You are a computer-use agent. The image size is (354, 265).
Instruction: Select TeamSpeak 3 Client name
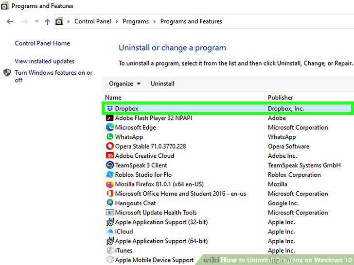tap(141, 165)
